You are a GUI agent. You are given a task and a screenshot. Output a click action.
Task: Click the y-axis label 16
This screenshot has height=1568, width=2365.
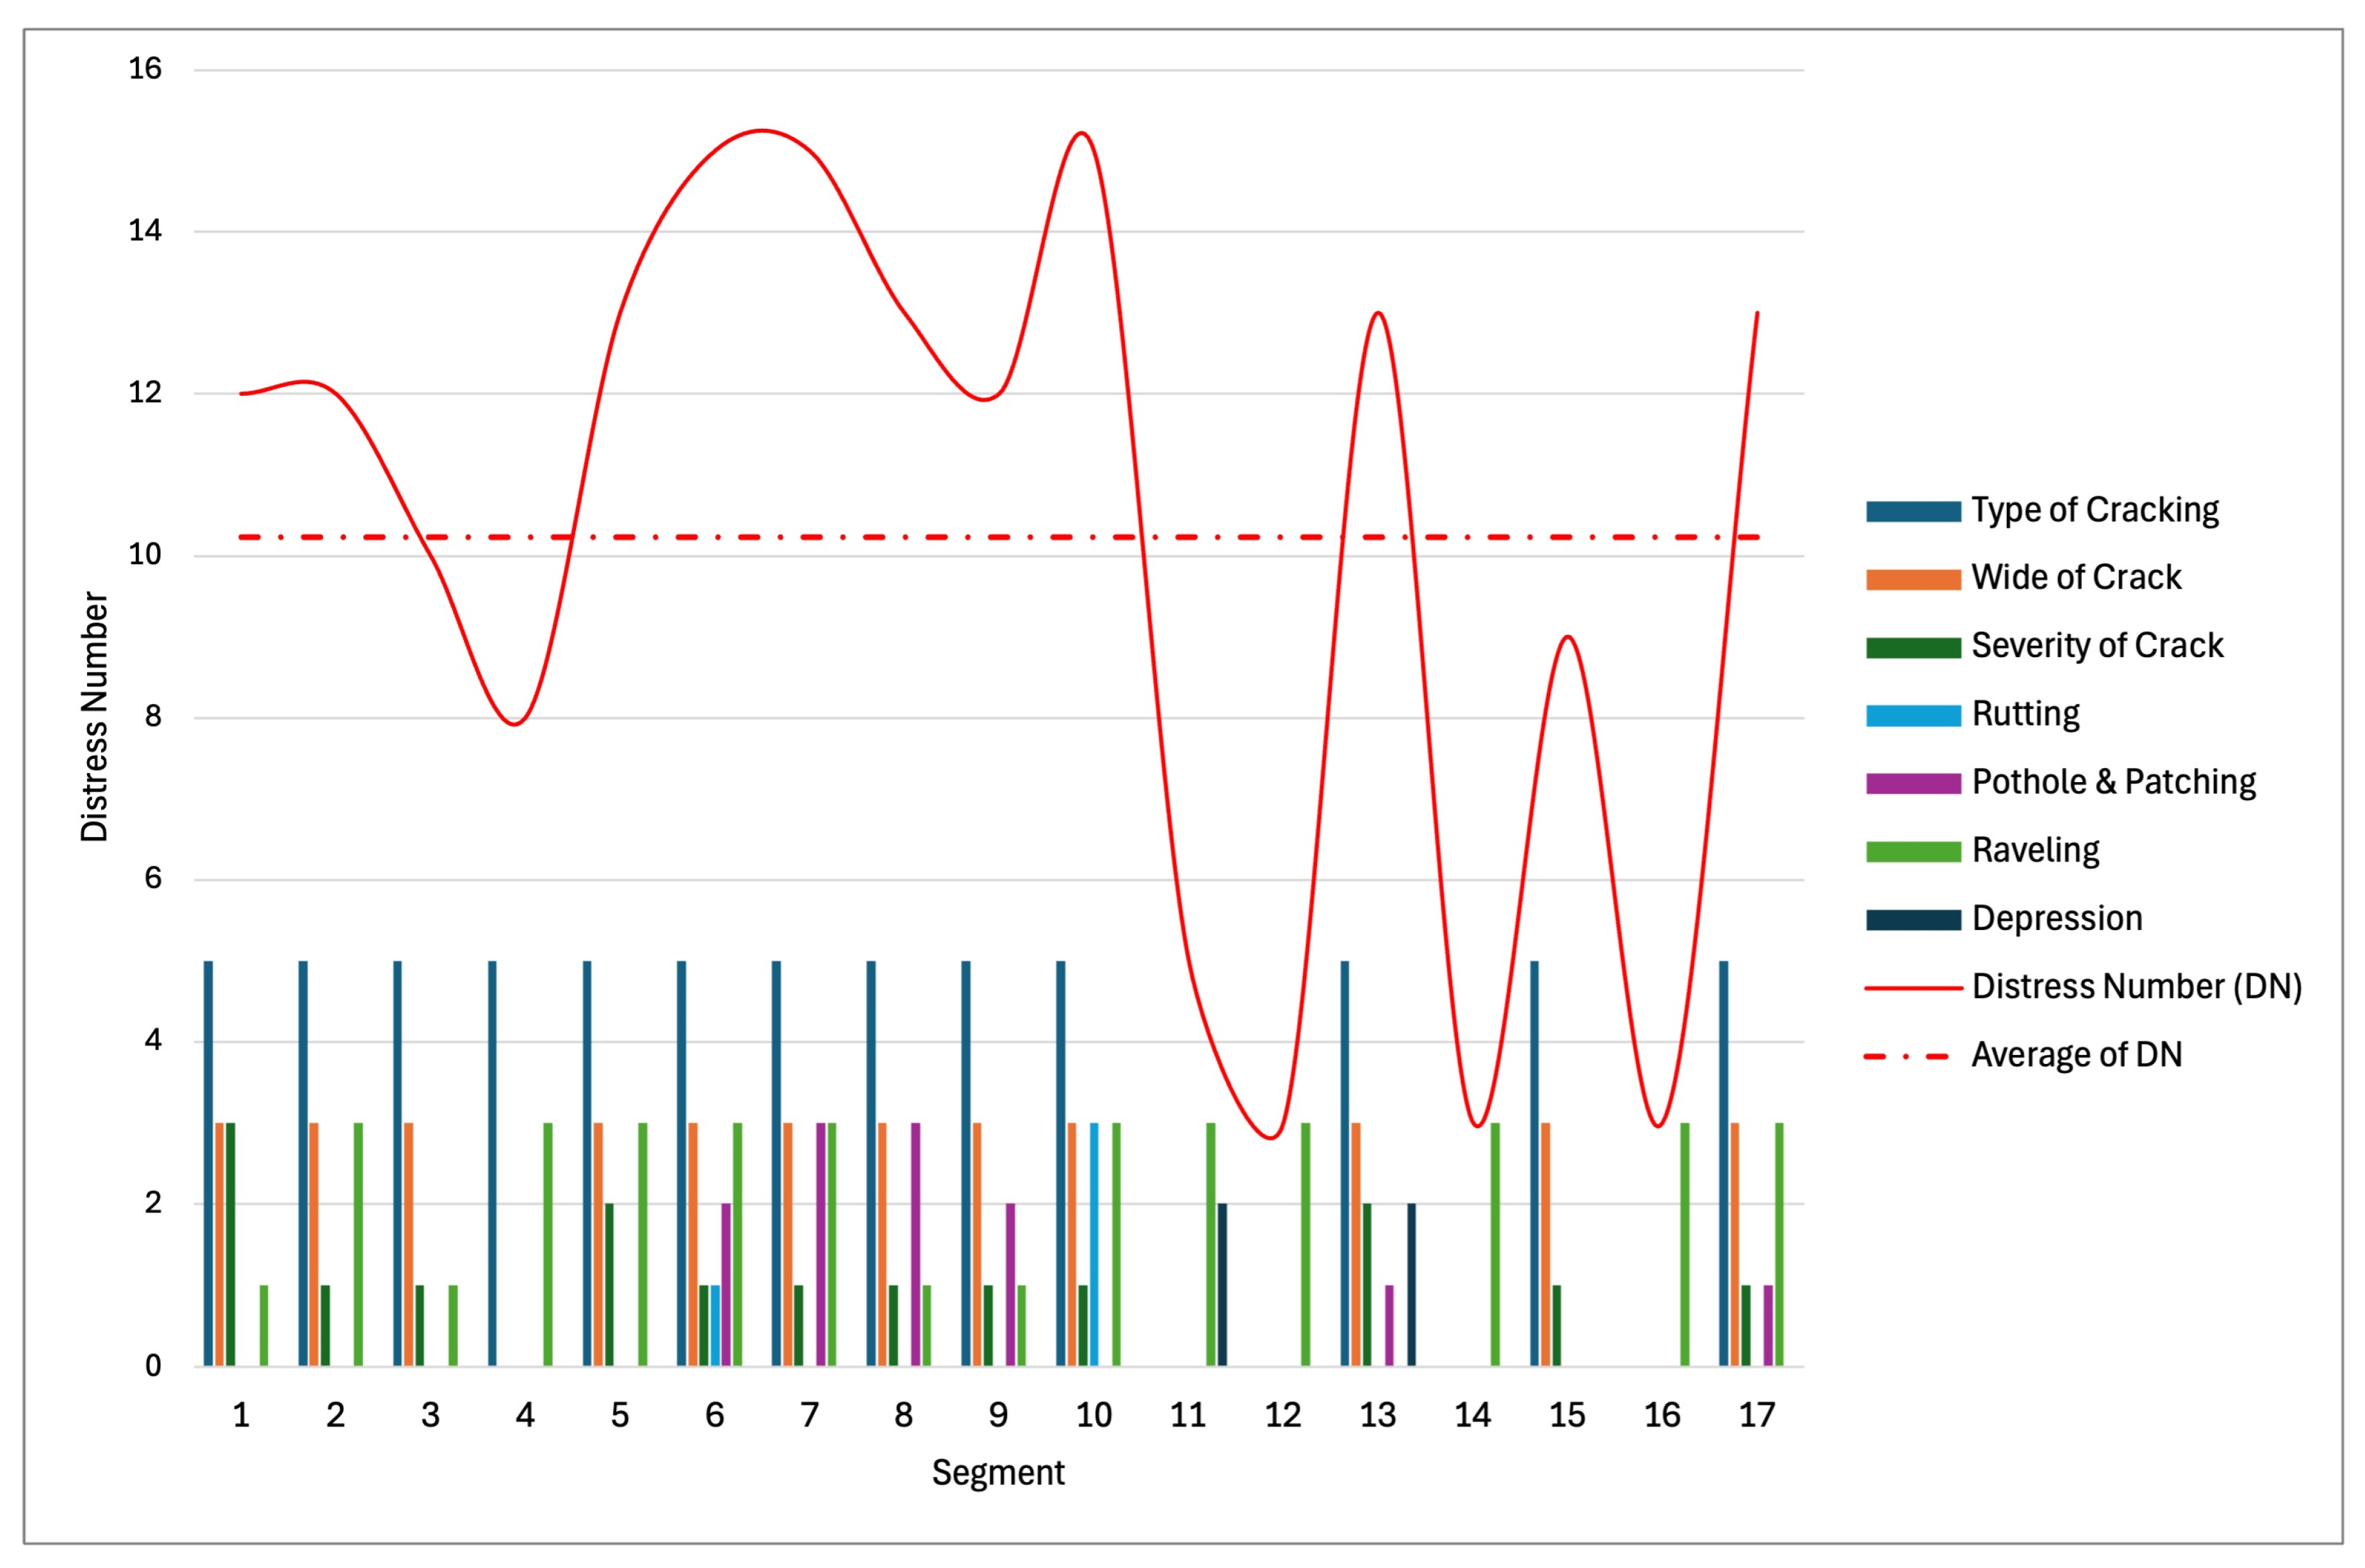[145, 69]
